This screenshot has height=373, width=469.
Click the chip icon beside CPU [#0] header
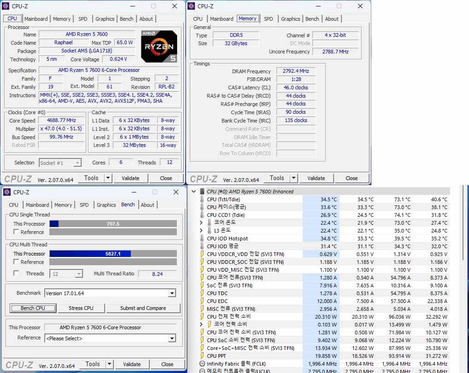pos(202,191)
